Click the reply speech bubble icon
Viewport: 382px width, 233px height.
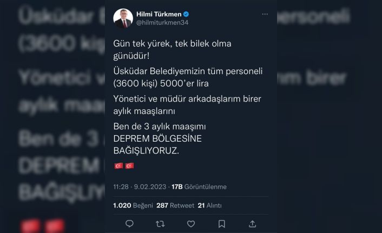point(129,223)
